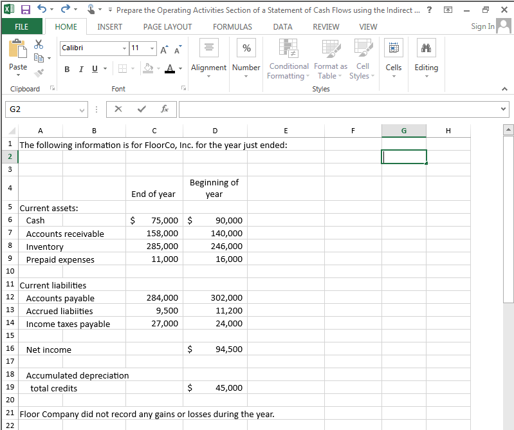Apply fill color with the paint bucket

[148, 68]
